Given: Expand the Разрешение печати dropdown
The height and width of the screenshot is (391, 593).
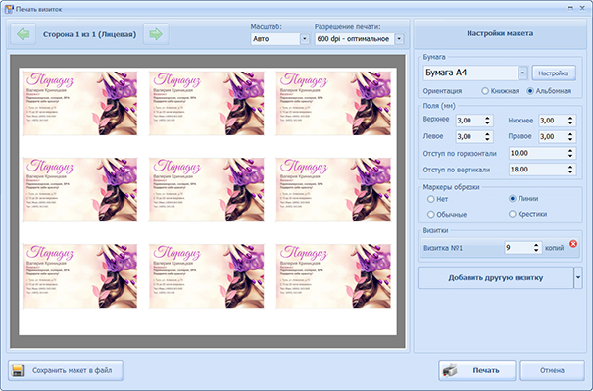Looking at the screenshot, I should pos(399,39).
